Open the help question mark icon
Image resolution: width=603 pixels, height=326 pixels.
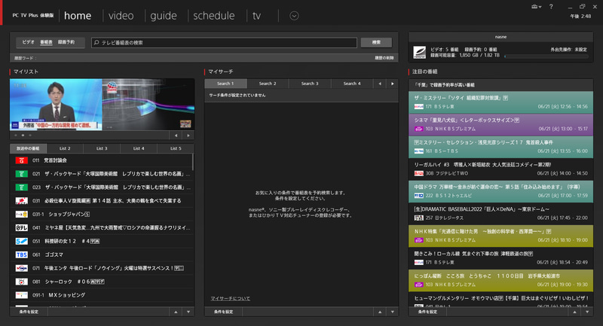pos(551,7)
